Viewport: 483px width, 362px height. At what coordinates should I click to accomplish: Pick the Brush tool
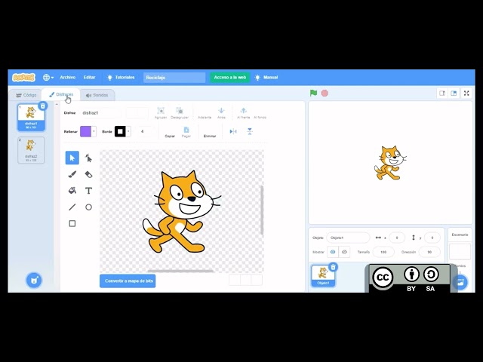tap(72, 174)
